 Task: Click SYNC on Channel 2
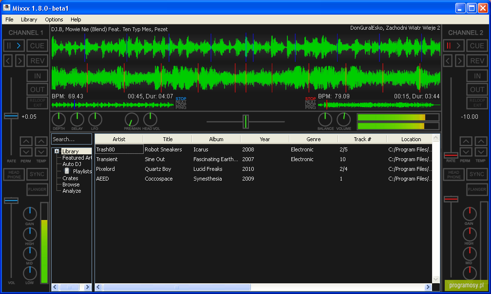[x=477, y=175]
